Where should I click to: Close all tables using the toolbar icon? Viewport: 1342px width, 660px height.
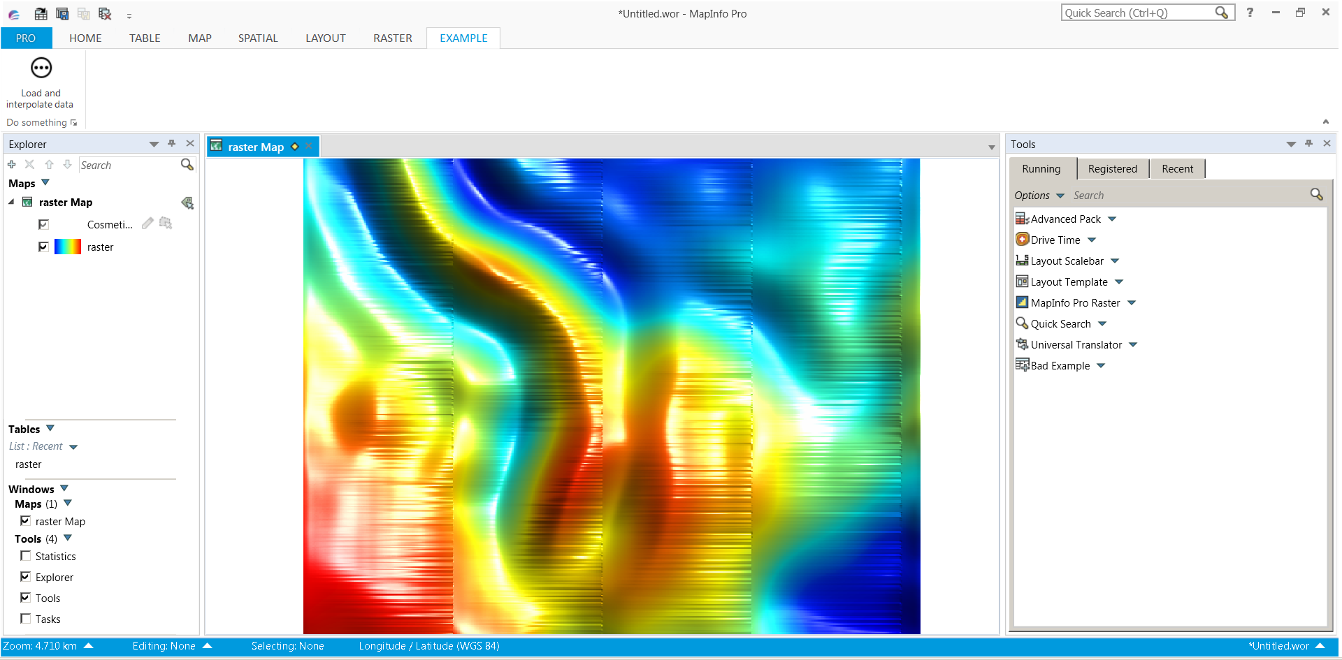coord(104,13)
